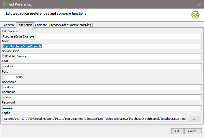
Task: Confirm with the OK button
Action: tap(177, 131)
